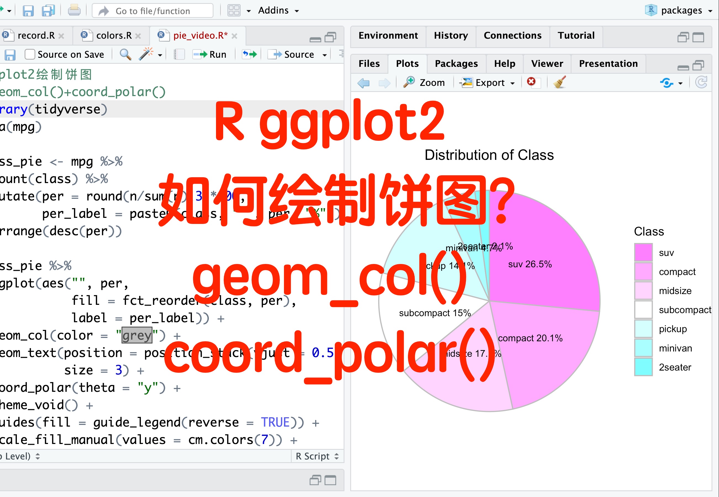
Task: Open Source button dropdown arrow
Action: pos(325,55)
